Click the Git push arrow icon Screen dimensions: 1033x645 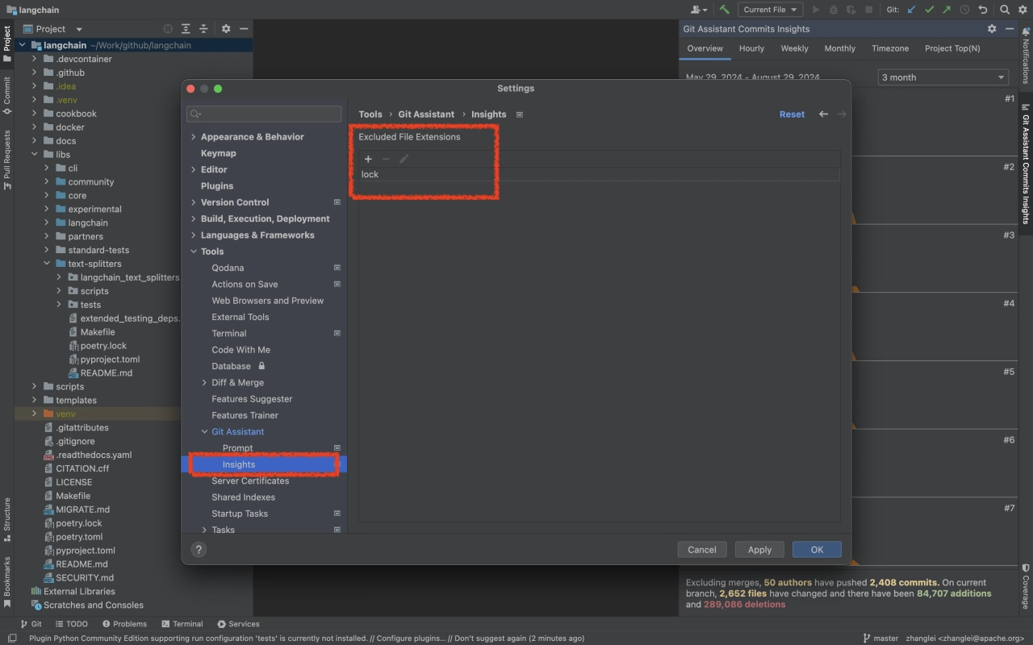click(x=947, y=10)
